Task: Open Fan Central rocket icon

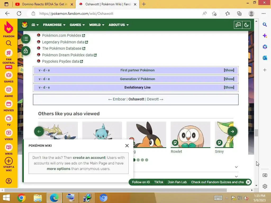Action: click(x=9, y=53)
